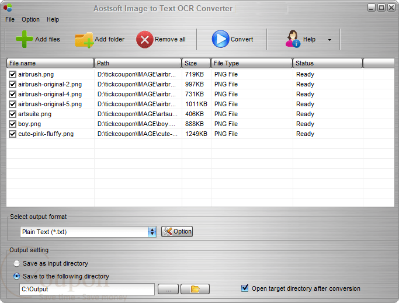Select the artsuite.png file name
Screen dimensions: 399x303
[x=35, y=114]
